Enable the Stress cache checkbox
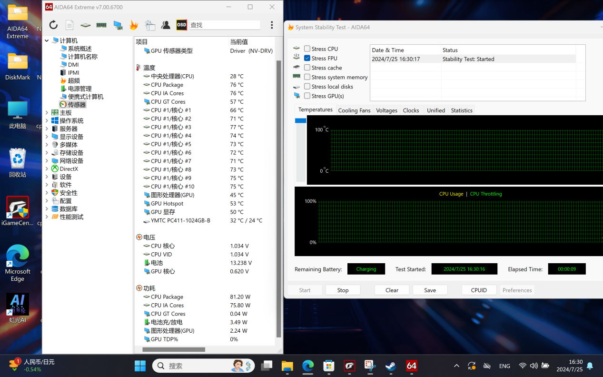This screenshot has width=603, height=377. tap(307, 68)
